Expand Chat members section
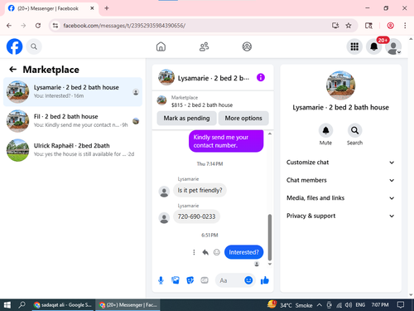 340,180
